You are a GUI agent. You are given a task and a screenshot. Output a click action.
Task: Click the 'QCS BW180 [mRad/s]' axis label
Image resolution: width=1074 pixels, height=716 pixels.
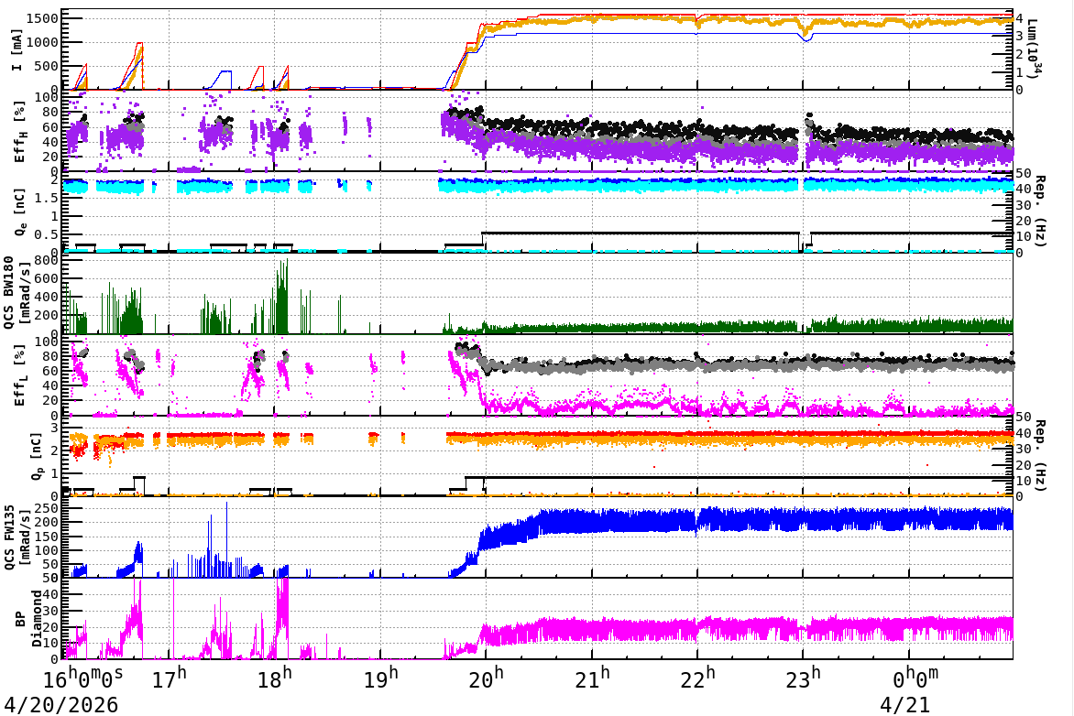point(17,293)
